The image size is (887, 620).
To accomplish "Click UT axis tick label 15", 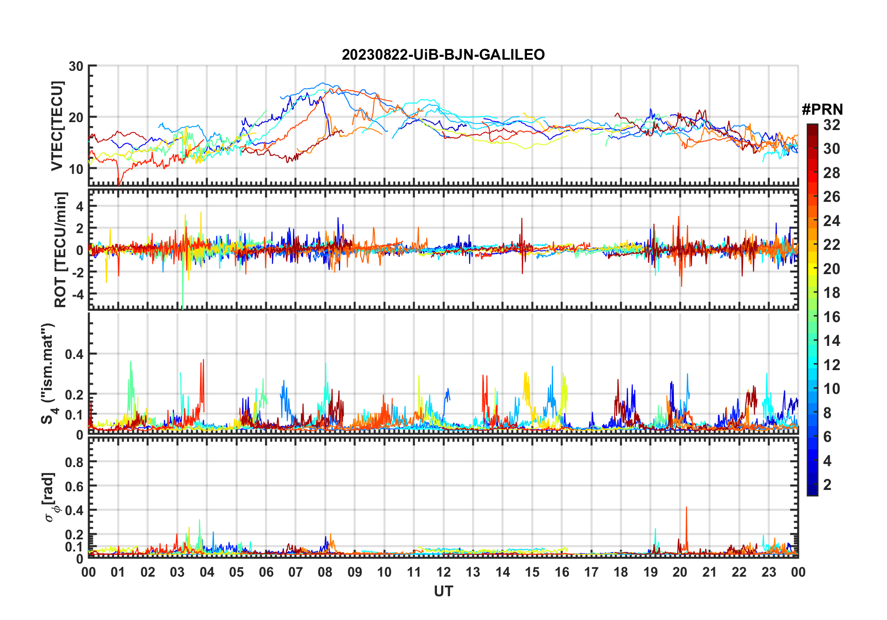I will click(532, 572).
